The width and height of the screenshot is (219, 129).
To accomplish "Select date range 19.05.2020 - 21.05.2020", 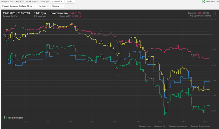I will [25, 1].
